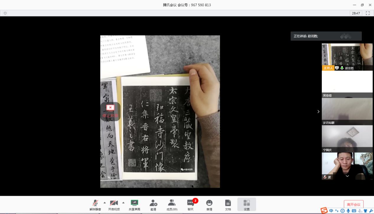
Task: Open the 成员(89) members list
Action: tap(172, 205)
